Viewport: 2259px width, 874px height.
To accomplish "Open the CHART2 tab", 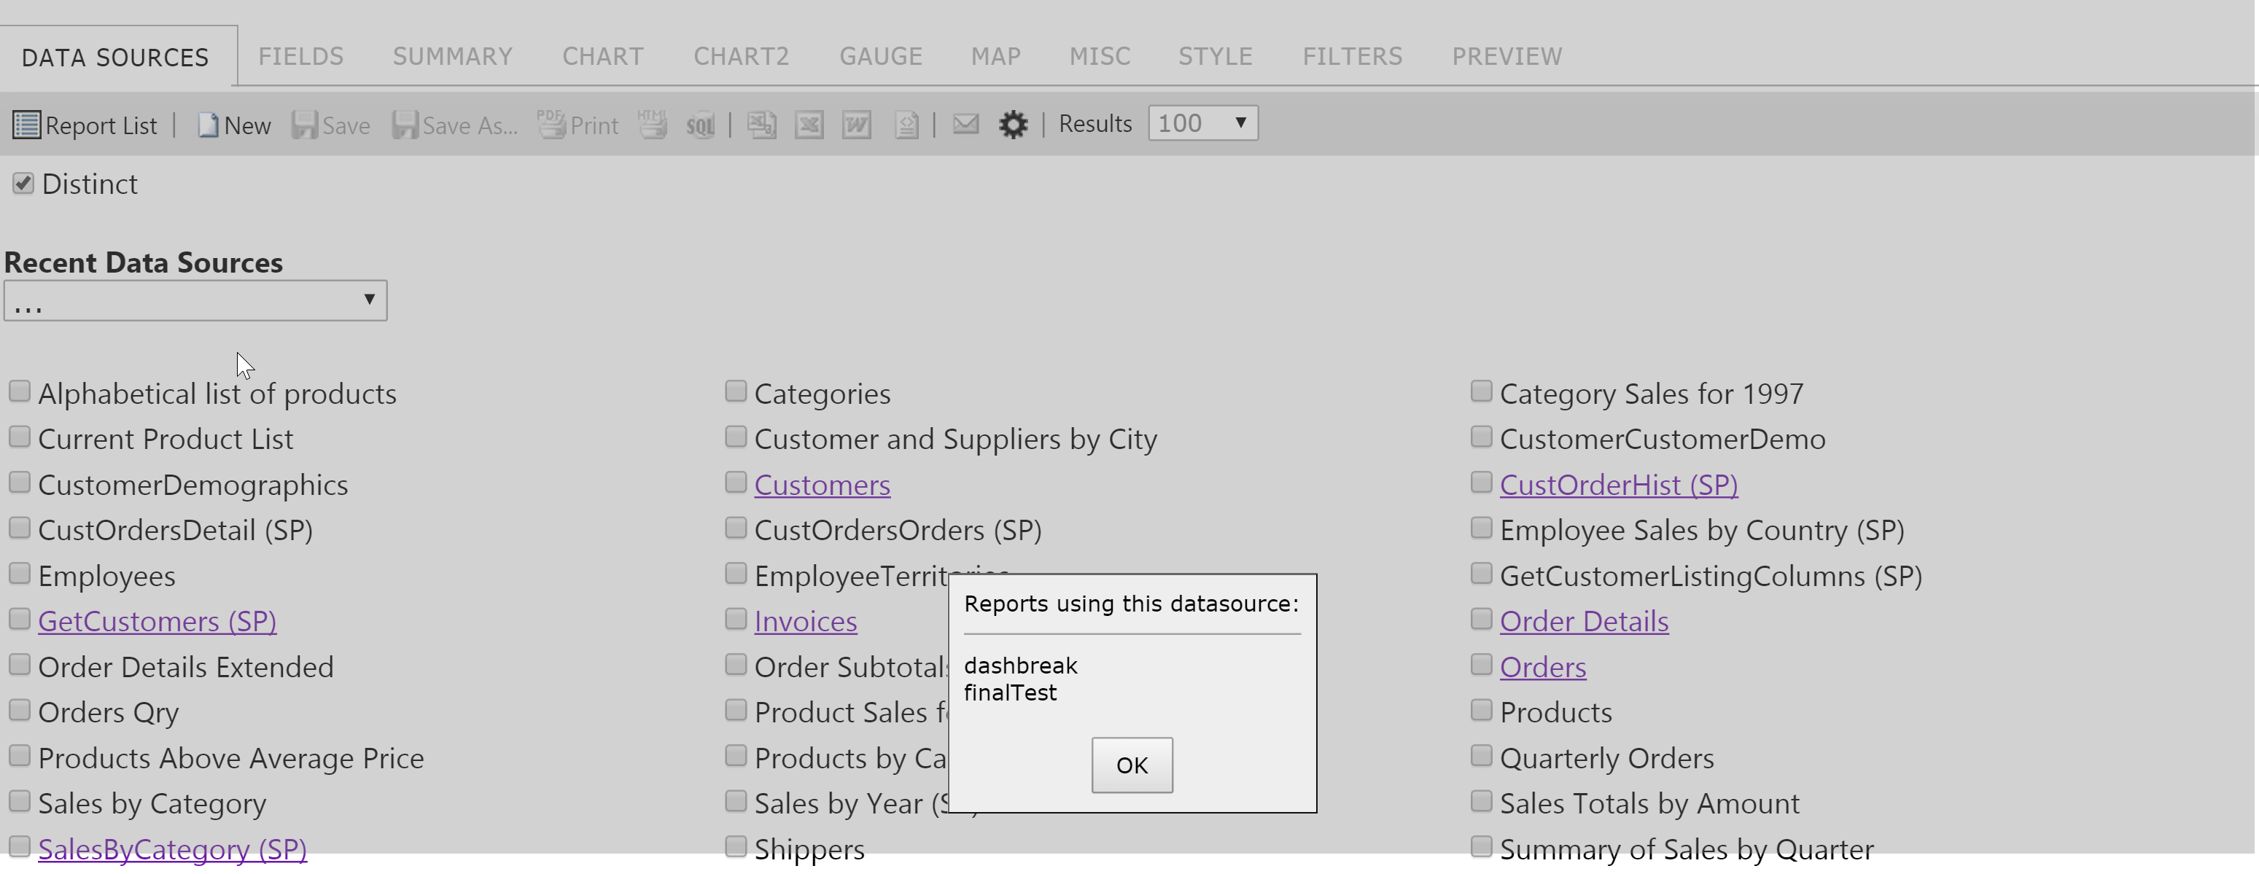I will click(x=741, y=57).
